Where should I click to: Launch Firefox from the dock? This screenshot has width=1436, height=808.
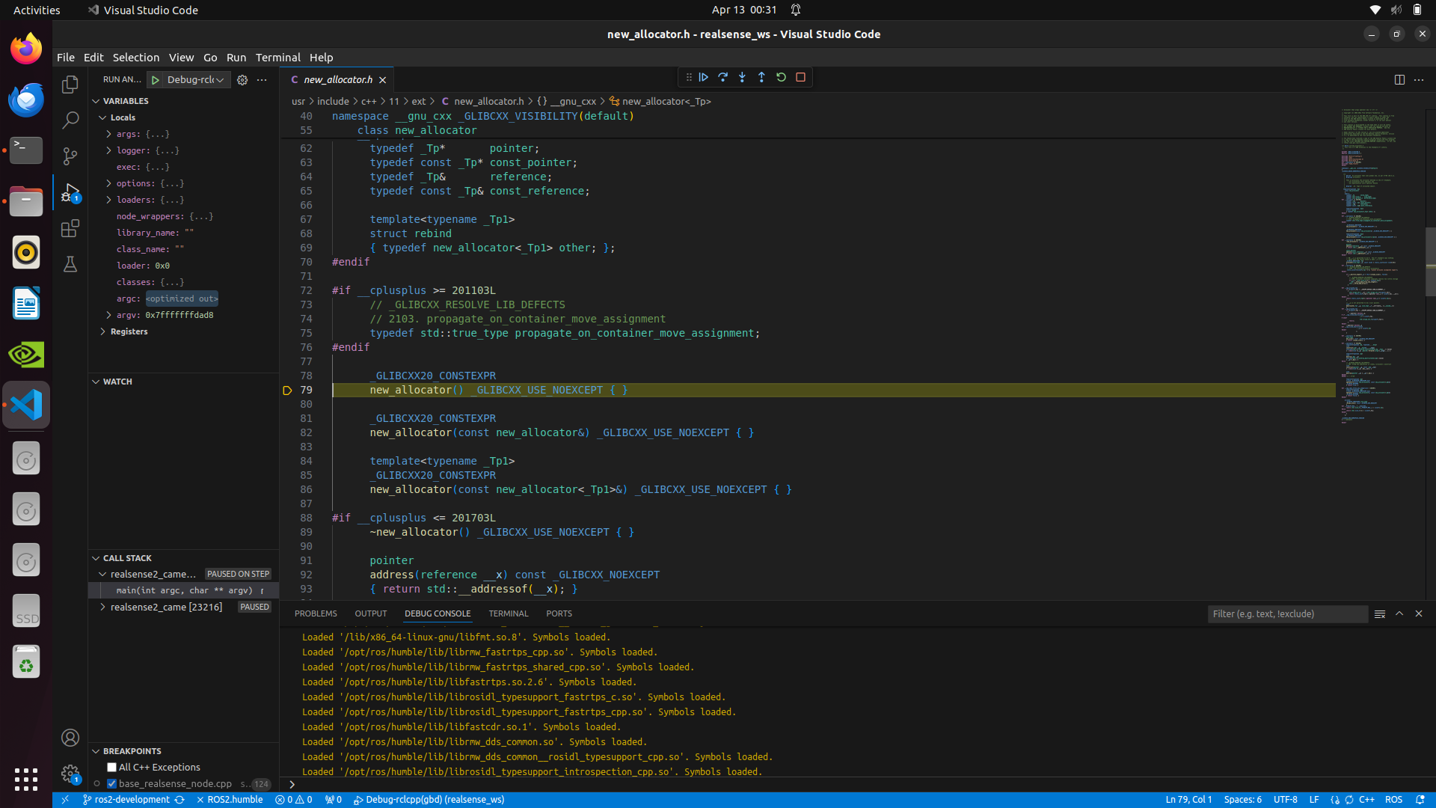pos(26,49)
